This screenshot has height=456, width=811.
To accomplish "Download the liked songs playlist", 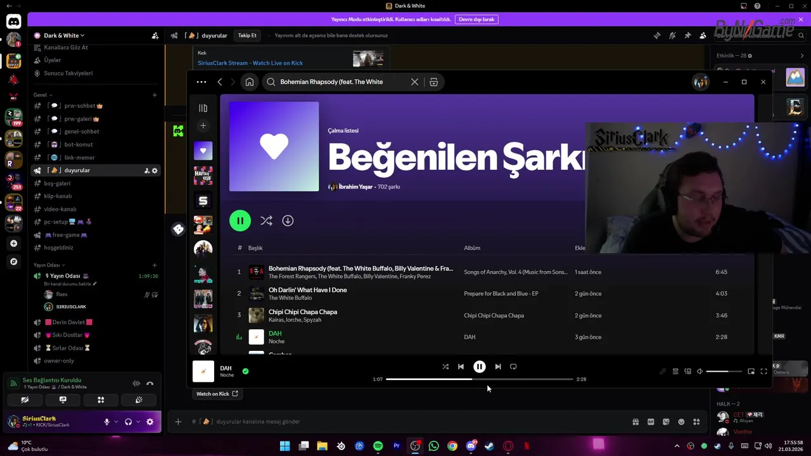I will pyautogui.click(x=288, y=220).
